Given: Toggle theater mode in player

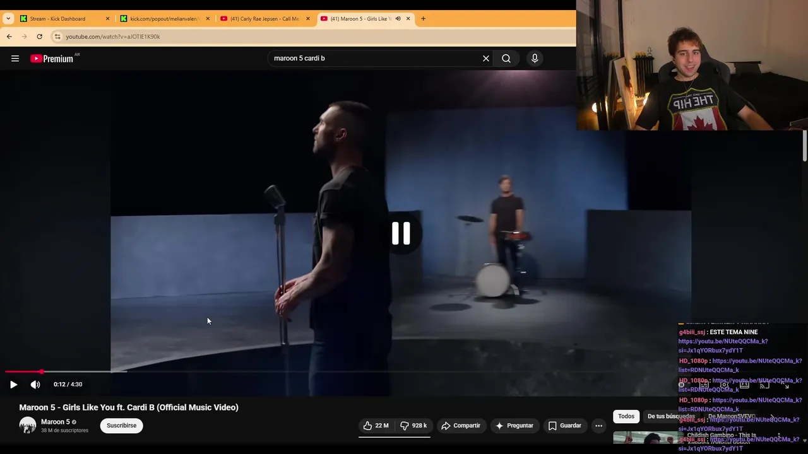Looking at the screenshot, I should [x=744, y=385].
